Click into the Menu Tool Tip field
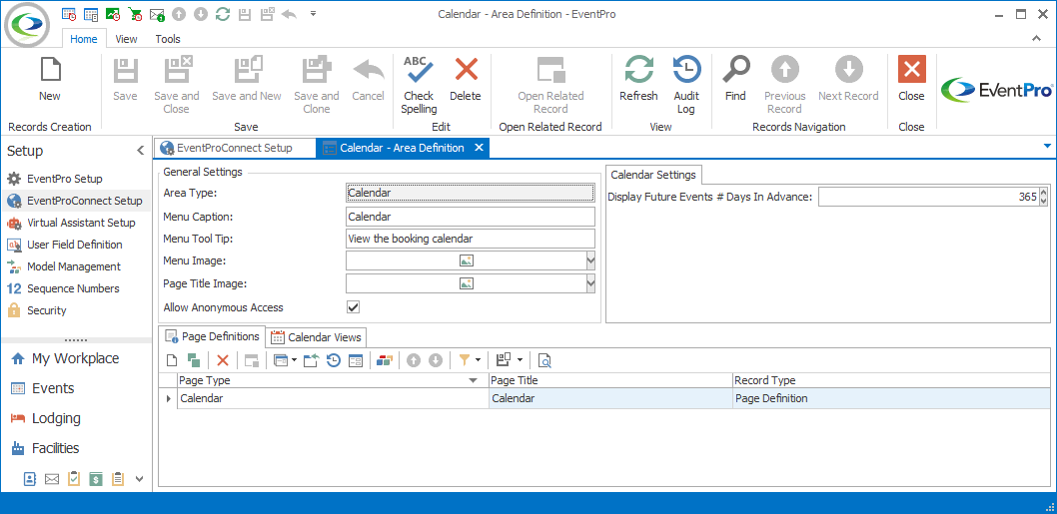The image size is (1057, 514). click(x=470, y=239)
